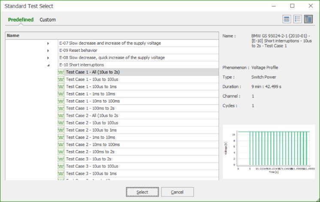The height and width of the screenshot is (202, 320).
Task: Switch to the table grid view icon
Action: pos(287,19)
